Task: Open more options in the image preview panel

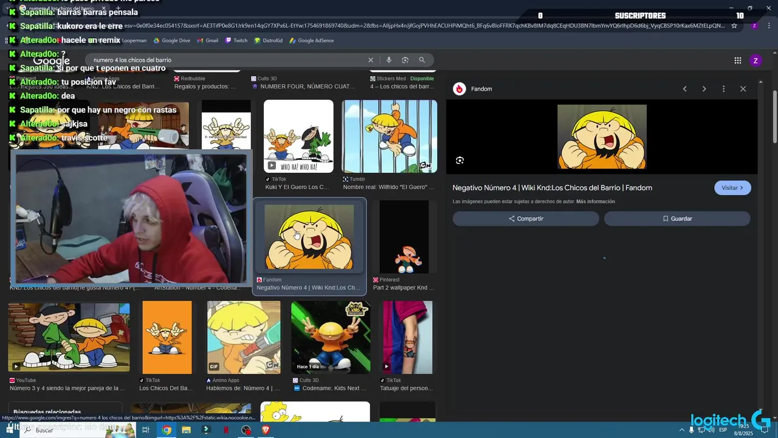Action: [723, 89]
